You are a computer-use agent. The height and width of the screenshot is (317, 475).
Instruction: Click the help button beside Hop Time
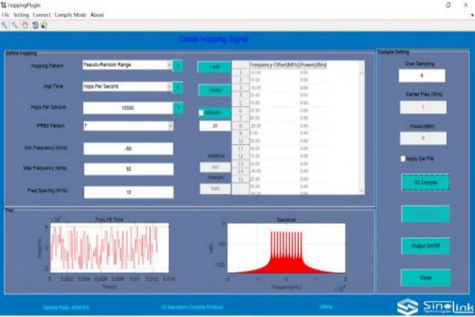(x=178, y=88)
